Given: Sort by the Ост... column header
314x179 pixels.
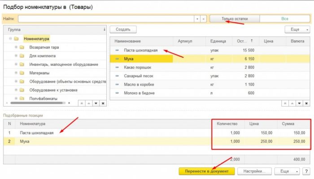Looking at the screenshot, I should [245, 41].
